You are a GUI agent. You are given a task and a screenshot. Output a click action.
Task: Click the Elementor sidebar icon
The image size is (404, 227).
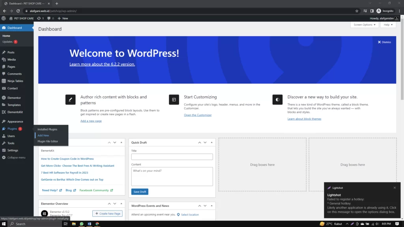4,98
